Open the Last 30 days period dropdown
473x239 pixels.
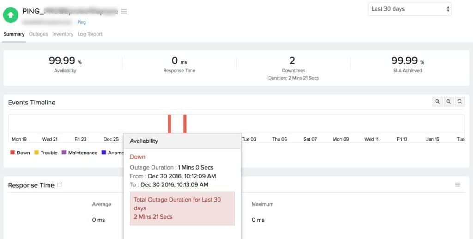click(409, 9)
